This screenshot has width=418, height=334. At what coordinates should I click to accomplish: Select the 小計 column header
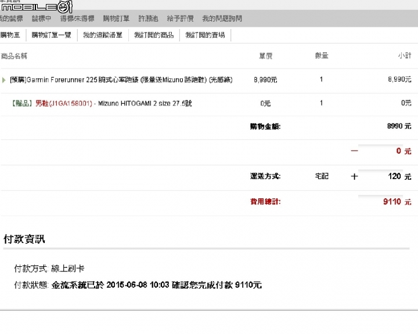tap(405, 56)
